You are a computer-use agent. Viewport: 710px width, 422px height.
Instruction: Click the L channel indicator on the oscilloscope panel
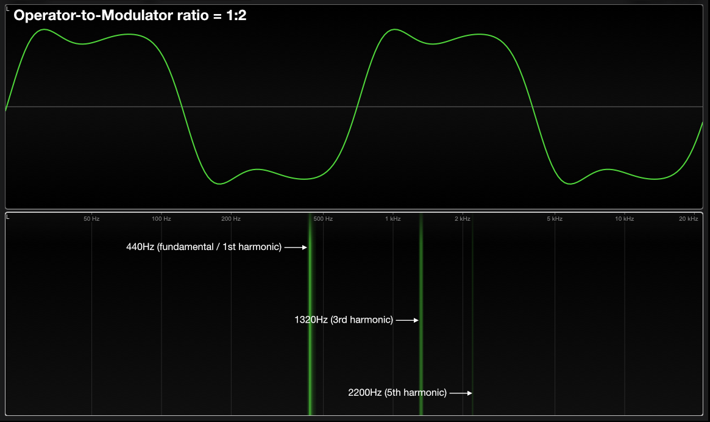7,7
